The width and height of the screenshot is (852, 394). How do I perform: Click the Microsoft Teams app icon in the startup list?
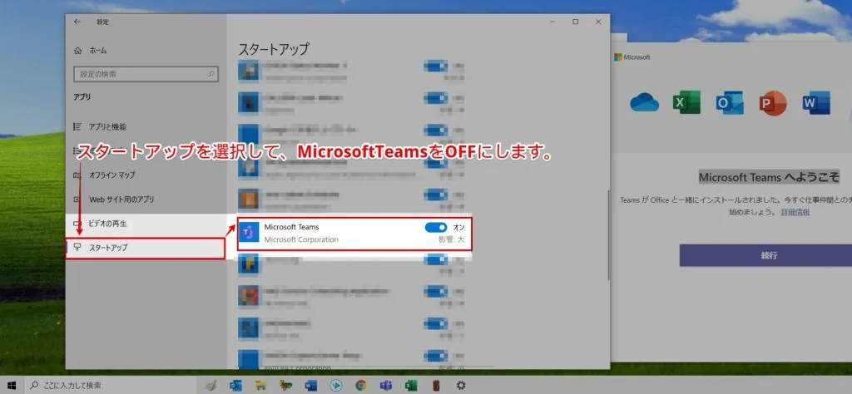[x=249, y=232]
